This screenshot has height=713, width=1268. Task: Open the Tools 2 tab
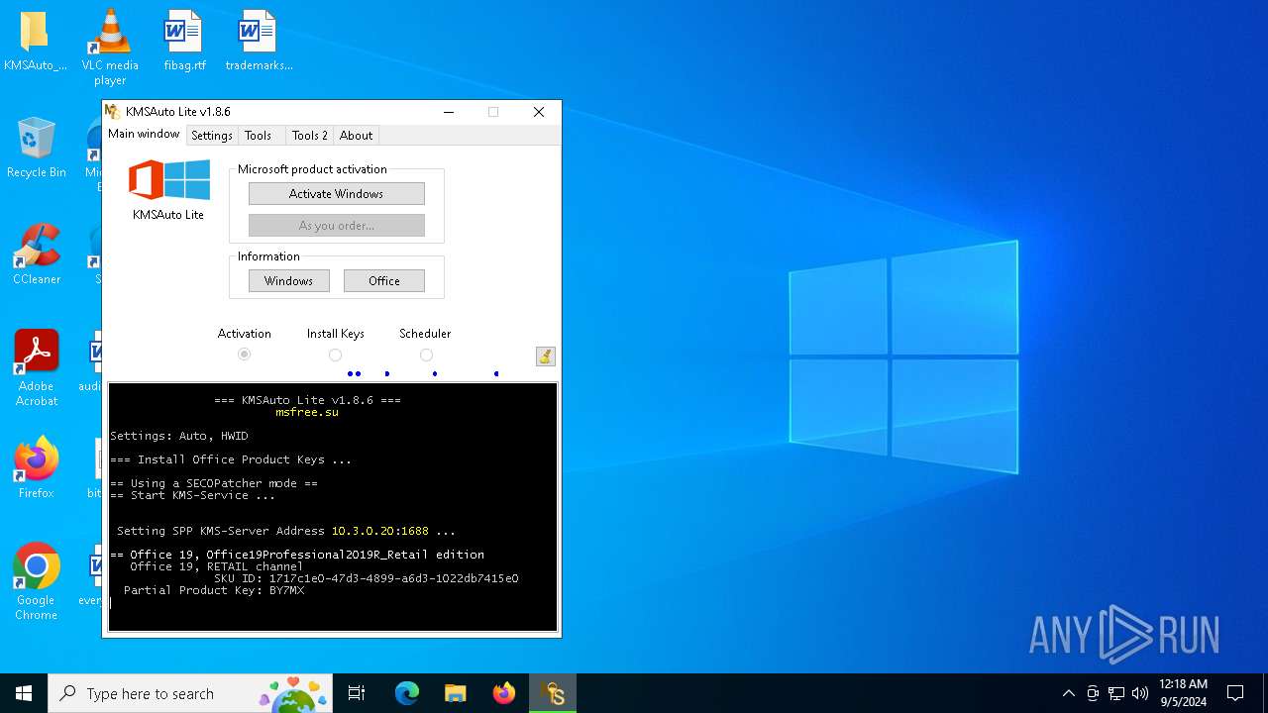[x=309, y=136]
